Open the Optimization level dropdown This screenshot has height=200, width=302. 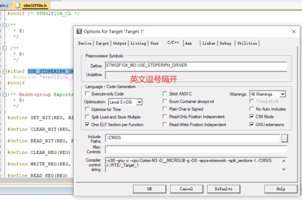click(139, 102)
